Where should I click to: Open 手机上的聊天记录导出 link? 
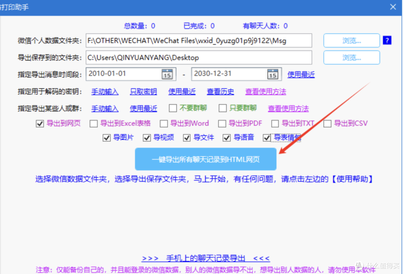point(206,258)
